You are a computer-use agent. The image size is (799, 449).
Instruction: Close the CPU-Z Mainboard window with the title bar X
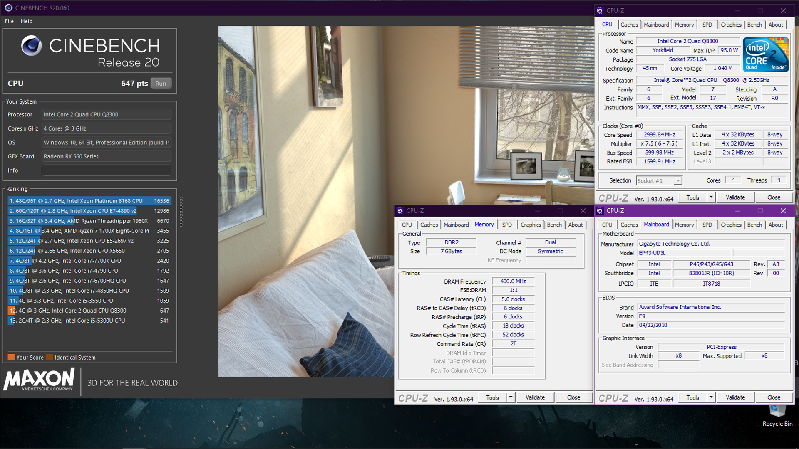coord(783,211)
